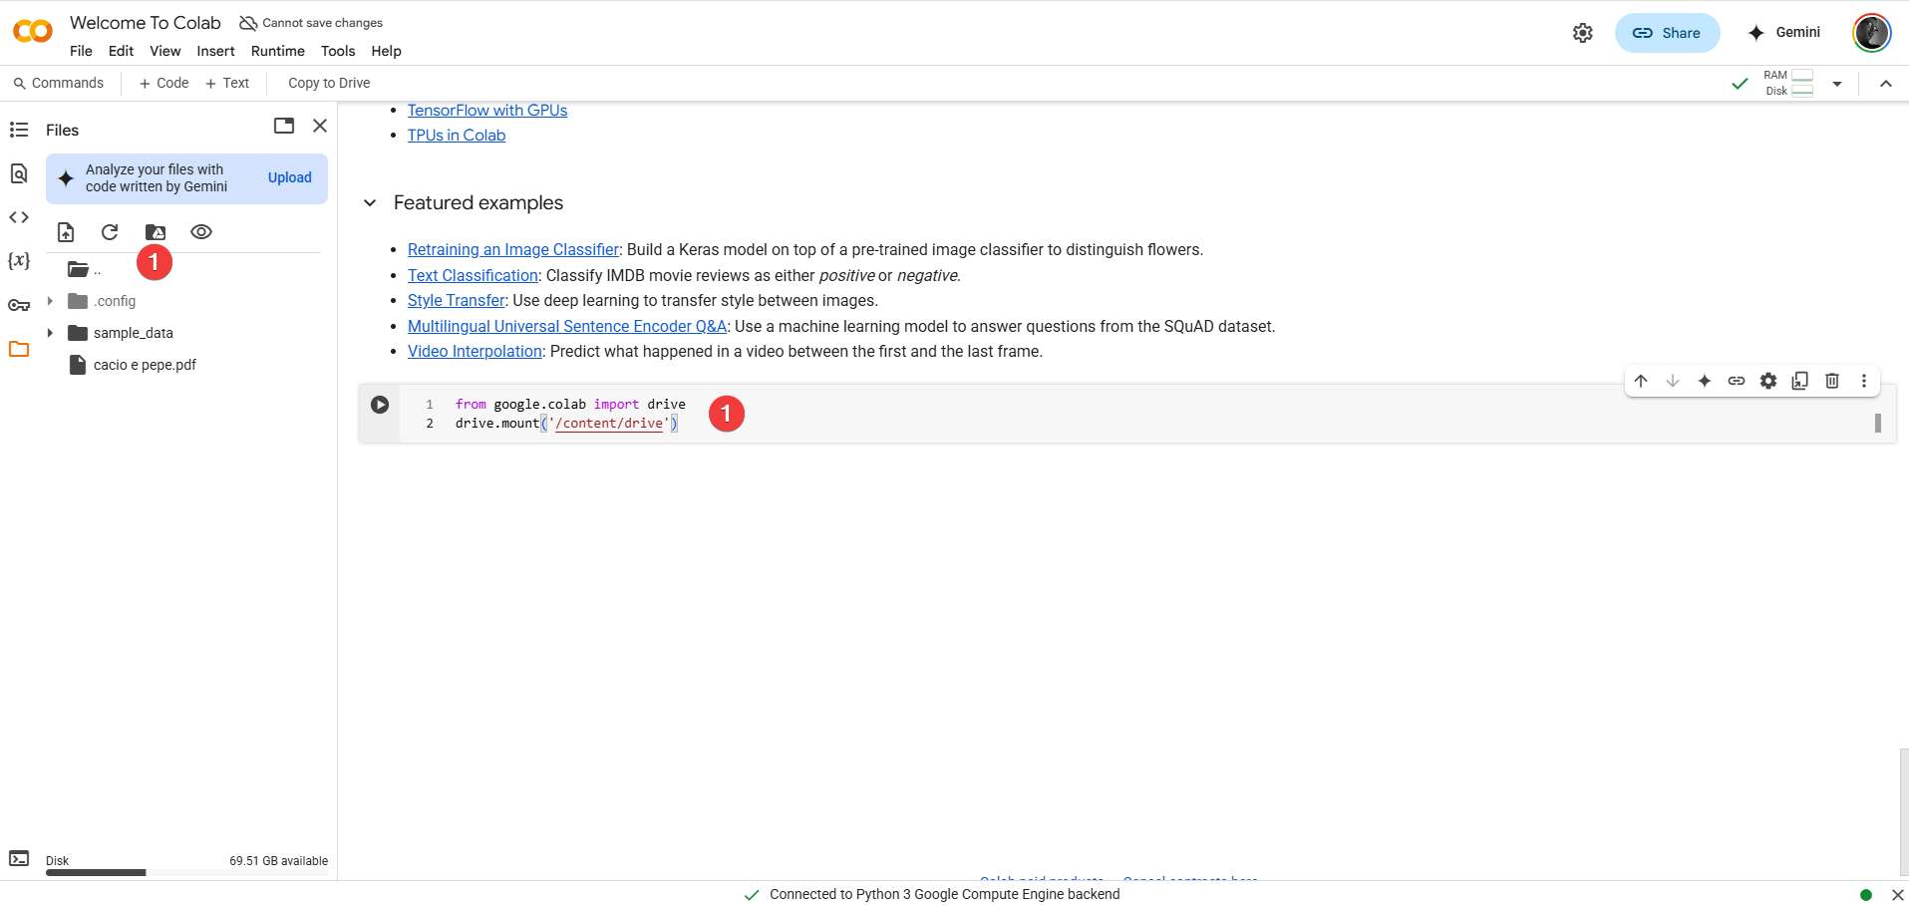
Task: Click Copy to Drive
Action: pos(329,84)
